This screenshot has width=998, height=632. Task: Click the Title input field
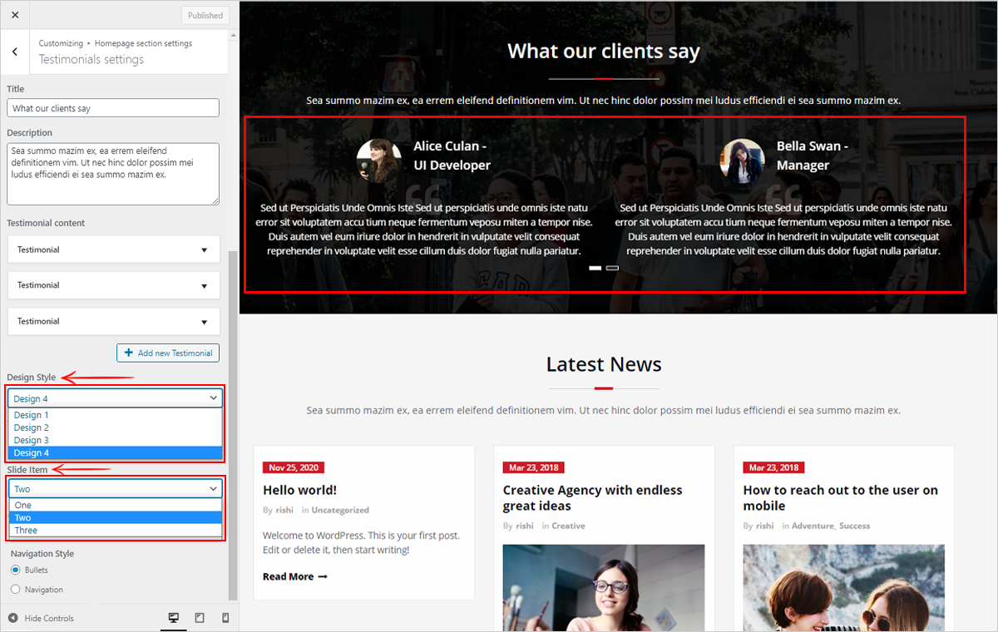[113, 108]
